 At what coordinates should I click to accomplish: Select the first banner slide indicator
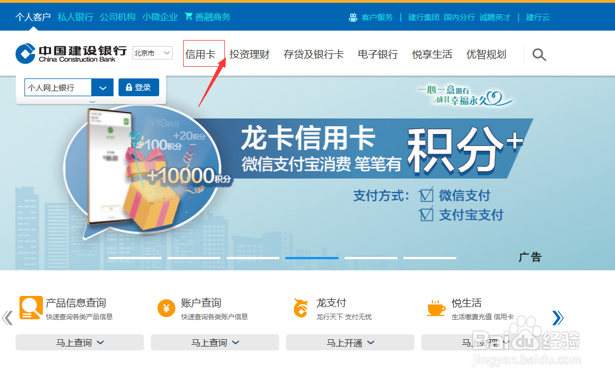[x=135, y=258]
